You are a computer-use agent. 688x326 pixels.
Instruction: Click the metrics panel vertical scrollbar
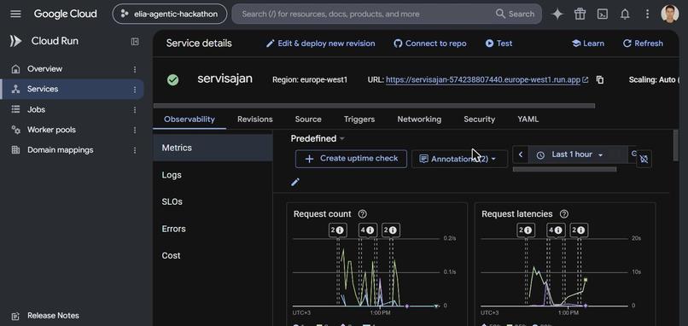click(676, 146)
